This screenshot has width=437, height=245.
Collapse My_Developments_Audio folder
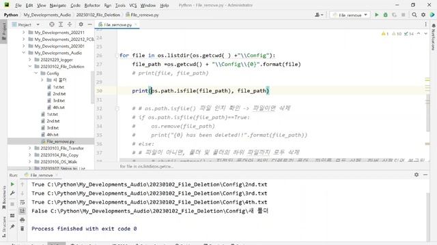[x=24, y=53]
